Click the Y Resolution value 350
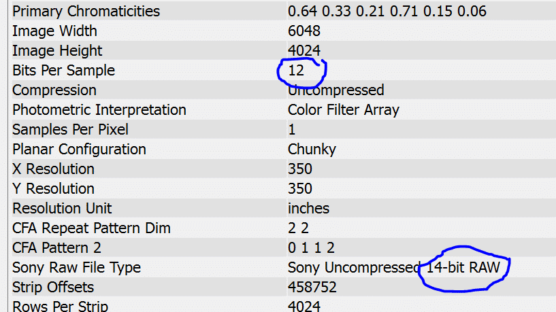The image size is (556, 312). [300, 189]
